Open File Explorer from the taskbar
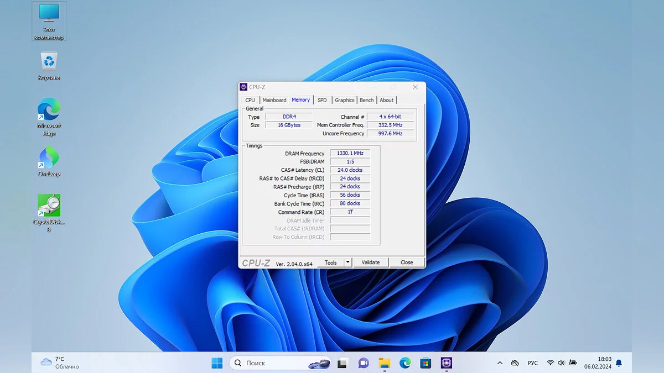Screen dimensions: 664x373 pos(384,363)
